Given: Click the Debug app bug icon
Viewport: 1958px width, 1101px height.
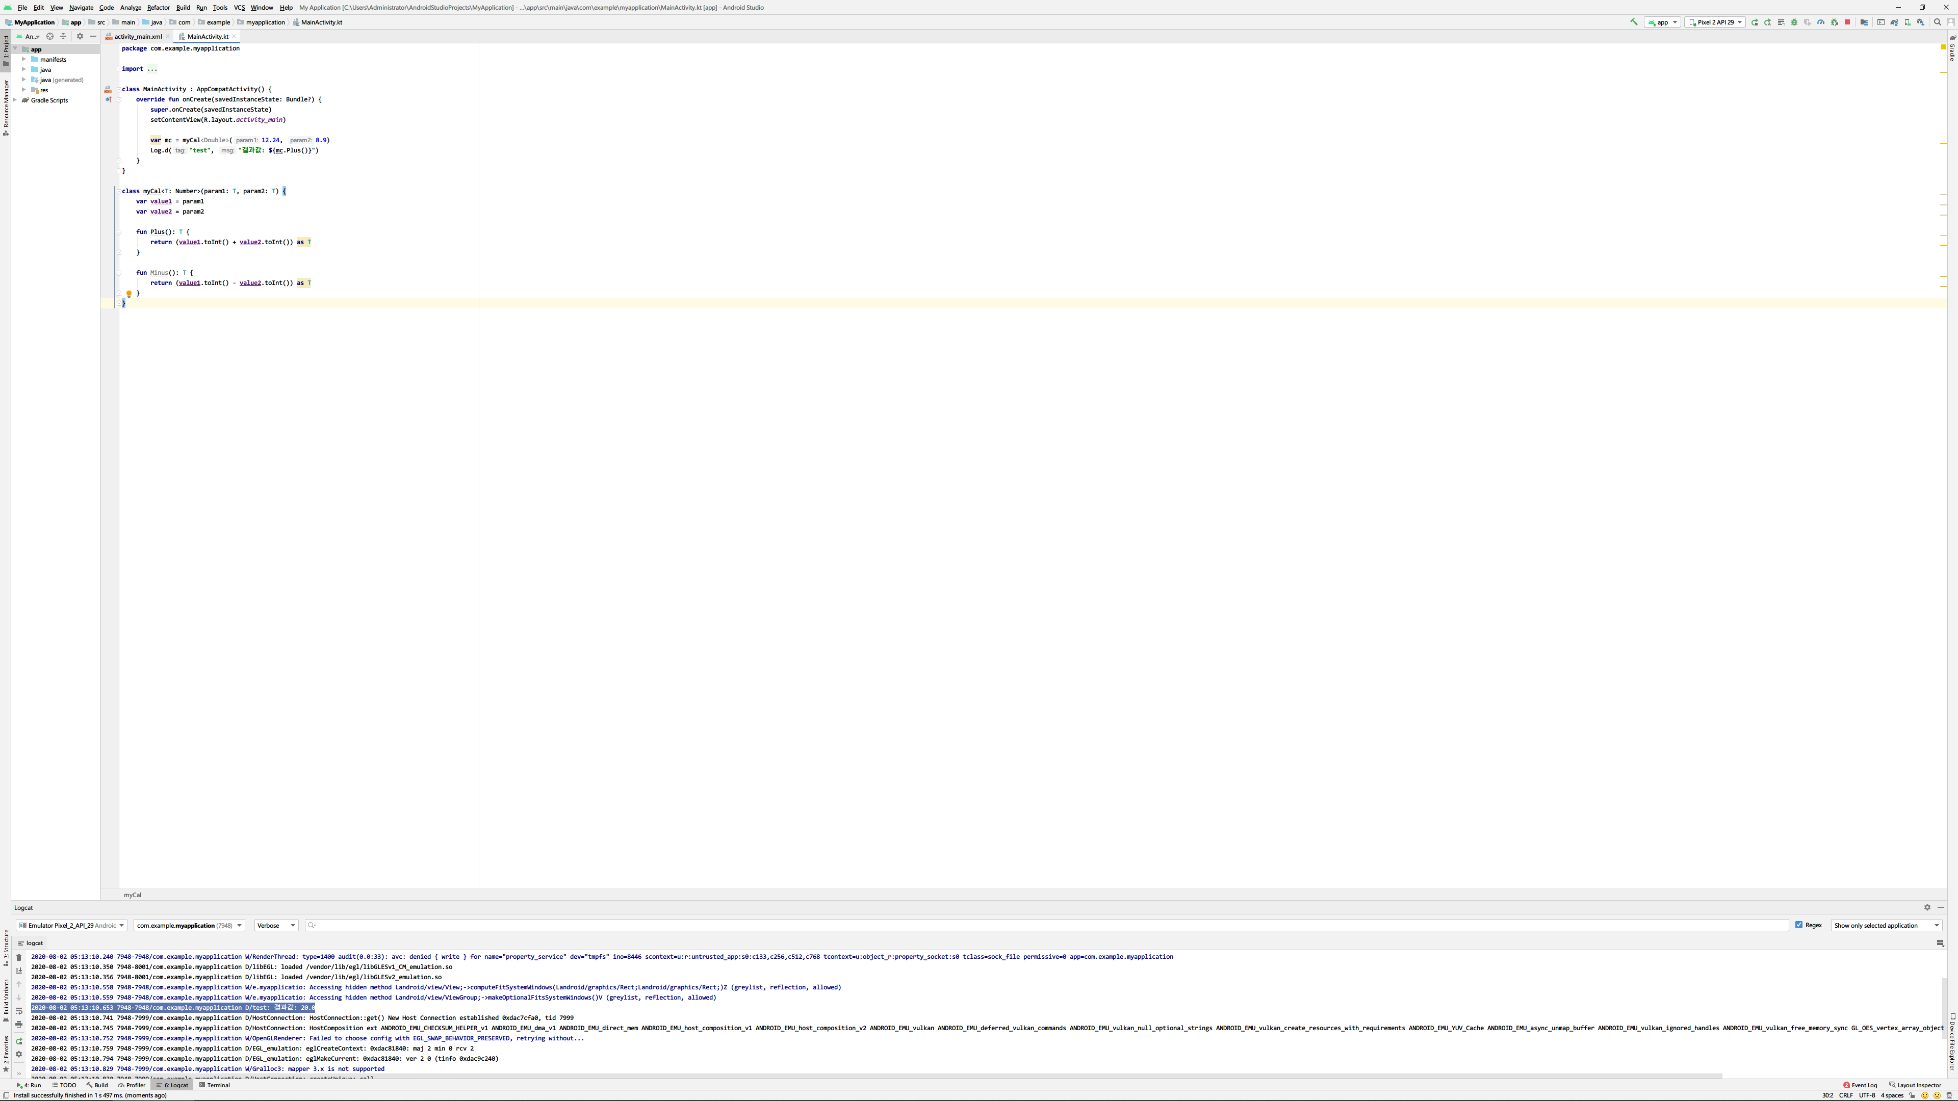Looking at the screenshot, I should tap(1794, 22).
